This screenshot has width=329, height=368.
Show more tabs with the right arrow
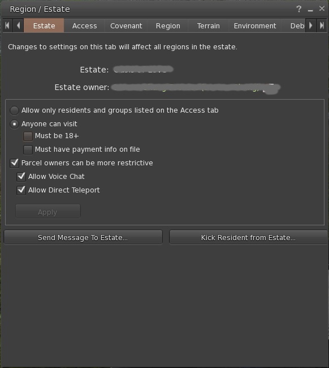coord(311,25)
